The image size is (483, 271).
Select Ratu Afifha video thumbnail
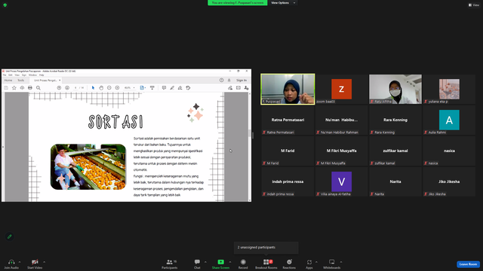[395, 89]
